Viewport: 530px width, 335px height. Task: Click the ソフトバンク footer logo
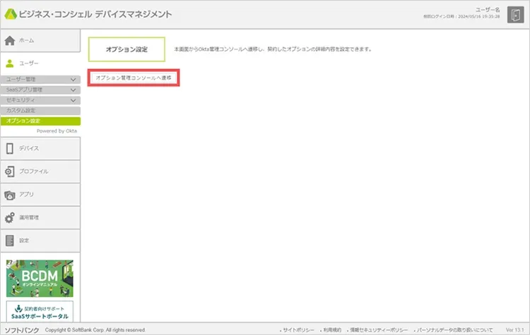pyautogui.click(x=22, y=330)
